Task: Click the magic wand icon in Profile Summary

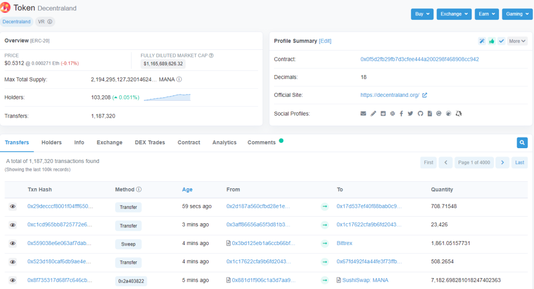Action: pyautogui.click(x=482, y=41)
